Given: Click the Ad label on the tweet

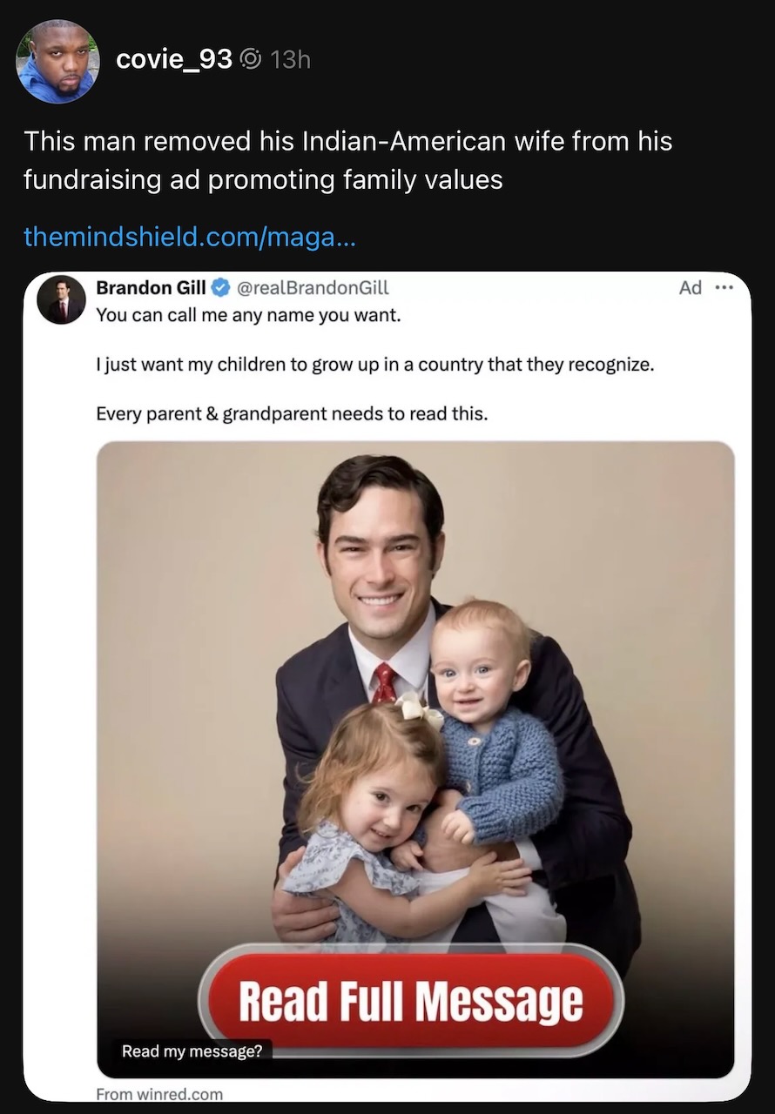Looking at the screenshot, I should pyautogui.click(x=691, y=288).
